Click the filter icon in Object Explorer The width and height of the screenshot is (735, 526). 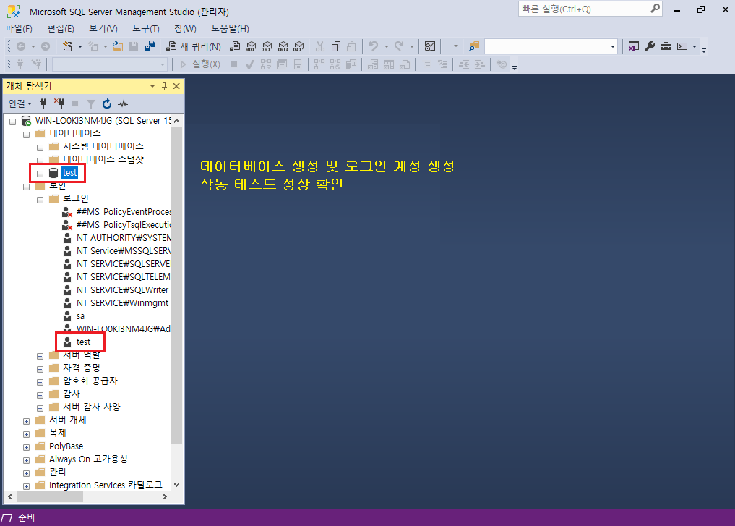click(91, 103)
